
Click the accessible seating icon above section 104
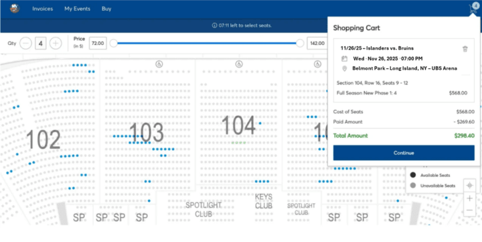click(239, 64)
